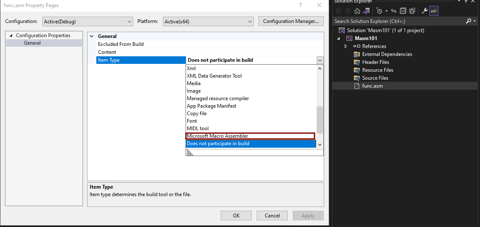
Task: Click the Item Type list scrollbar thumb
Action: point(320,119)
